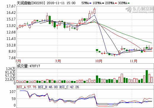This screenshot has height=108, width=154.
Task: Click the 8.93 price axis label
Action: 12,51
